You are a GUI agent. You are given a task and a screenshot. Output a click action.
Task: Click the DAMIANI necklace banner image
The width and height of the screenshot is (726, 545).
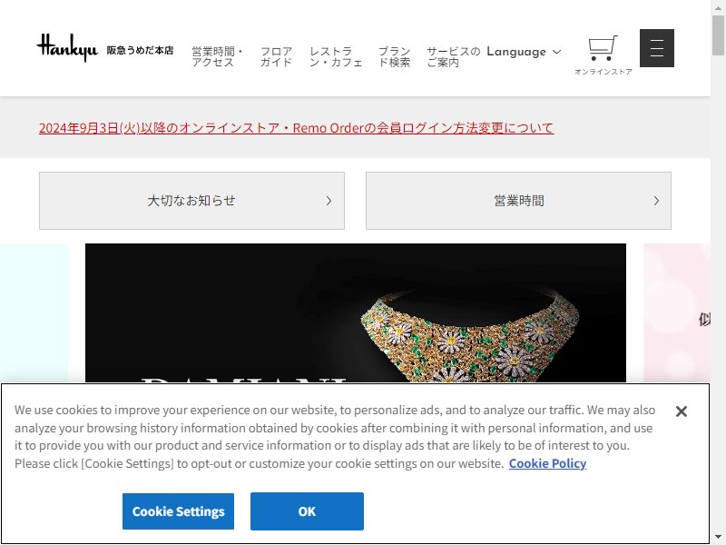click(x=356, y=312)
